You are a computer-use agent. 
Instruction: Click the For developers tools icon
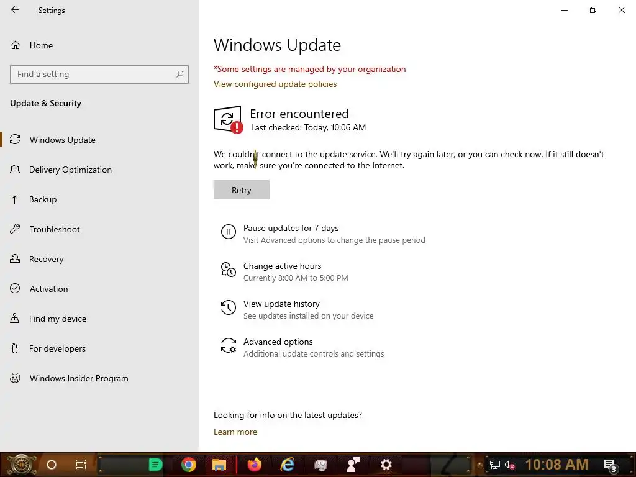coord(15,348)
